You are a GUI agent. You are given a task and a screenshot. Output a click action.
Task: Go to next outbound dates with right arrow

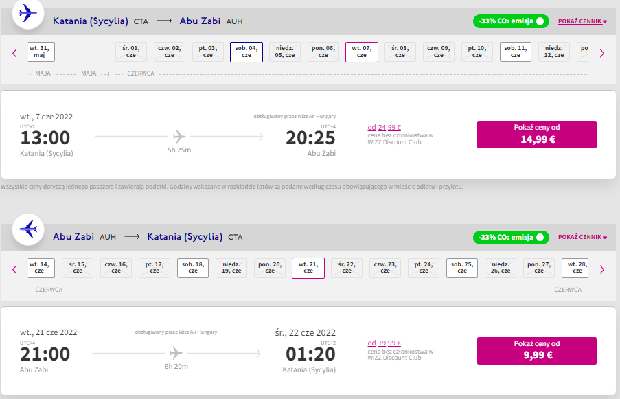click(602, 53)
